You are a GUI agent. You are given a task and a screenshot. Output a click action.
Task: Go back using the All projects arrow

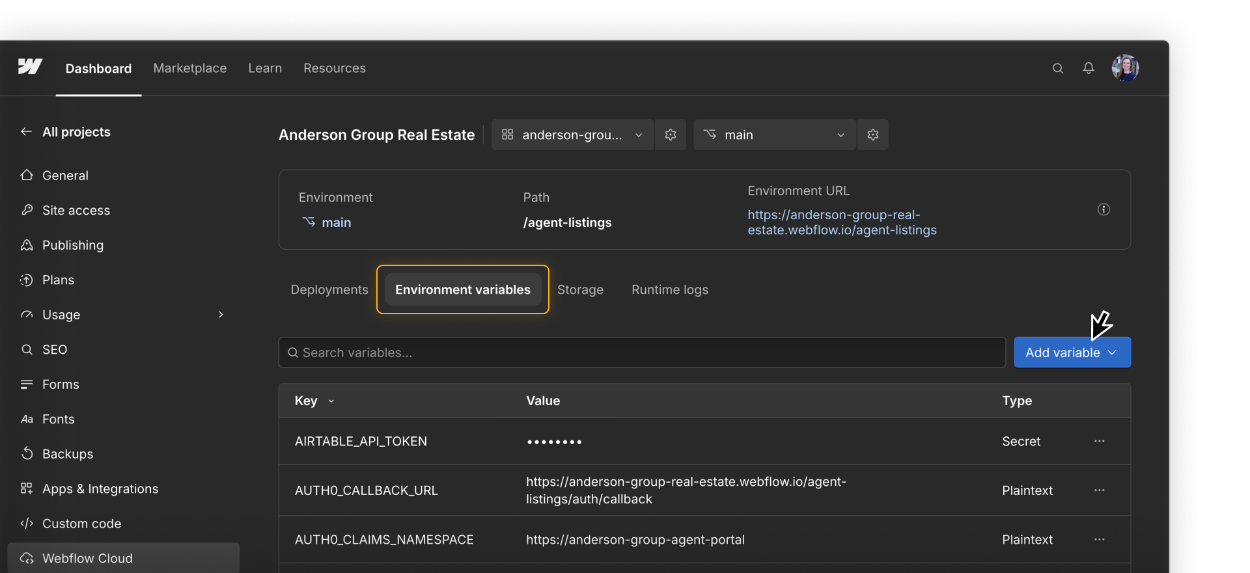click(26, 131)
